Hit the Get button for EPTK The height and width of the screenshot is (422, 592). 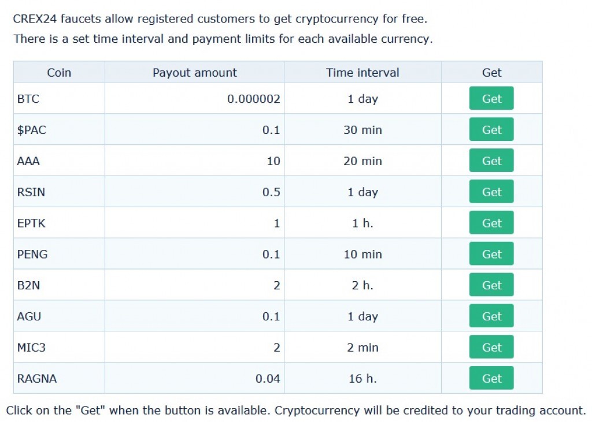(491, 223)
